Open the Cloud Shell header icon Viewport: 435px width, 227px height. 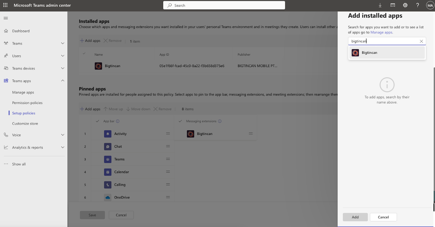point(393,5)
